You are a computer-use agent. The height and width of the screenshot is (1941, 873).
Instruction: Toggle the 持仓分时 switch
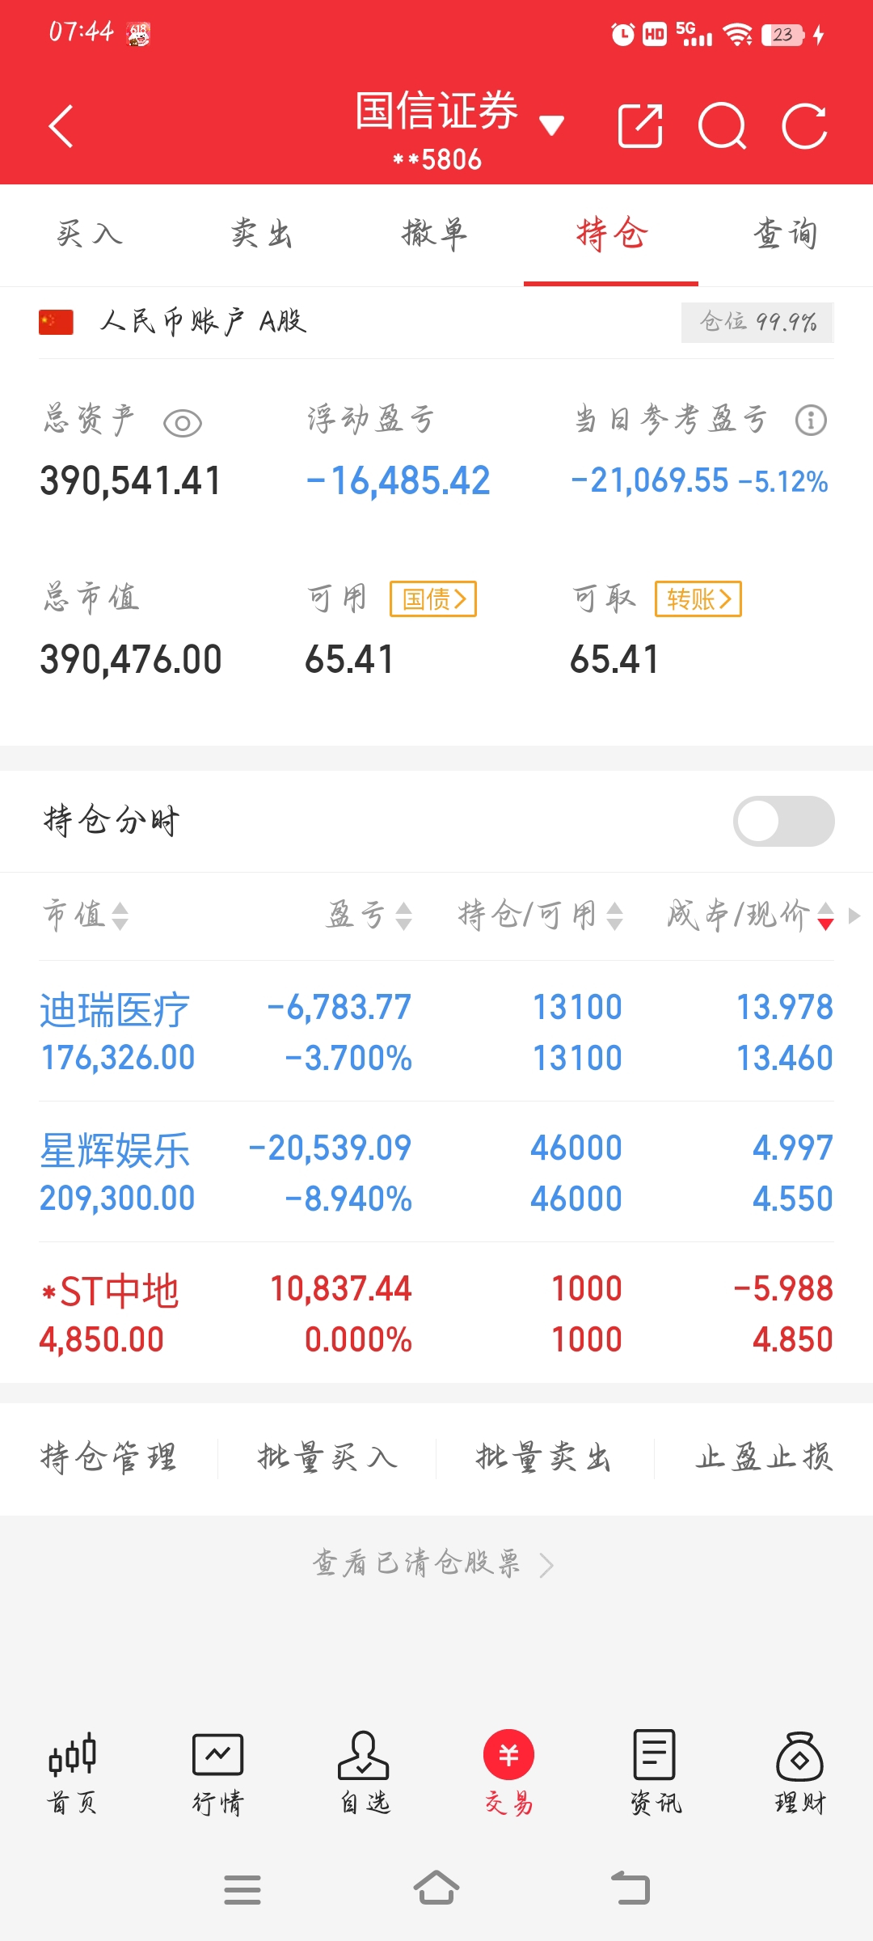783,821
